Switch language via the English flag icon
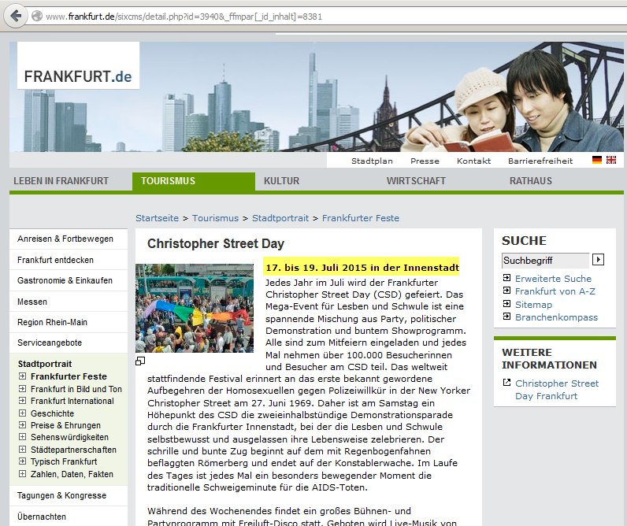627x526 pixels. pos(611,160)
